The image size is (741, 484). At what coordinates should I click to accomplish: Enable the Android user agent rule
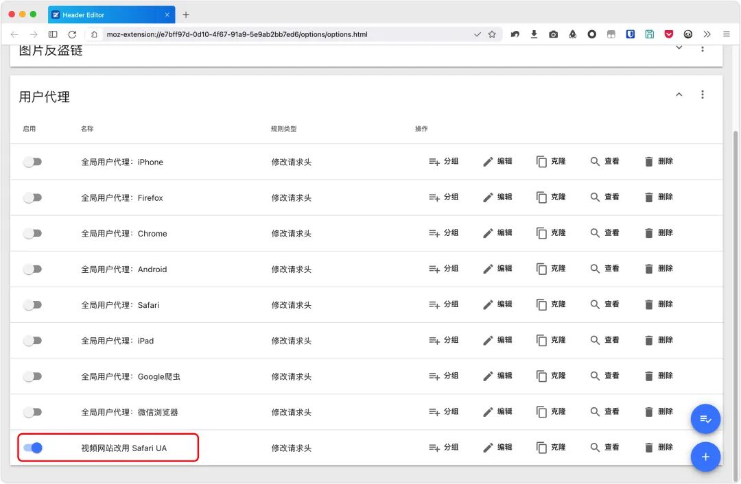[33, 269]
